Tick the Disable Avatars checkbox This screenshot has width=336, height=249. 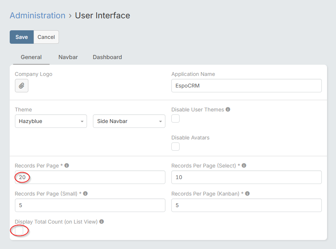tap(175, 147)
